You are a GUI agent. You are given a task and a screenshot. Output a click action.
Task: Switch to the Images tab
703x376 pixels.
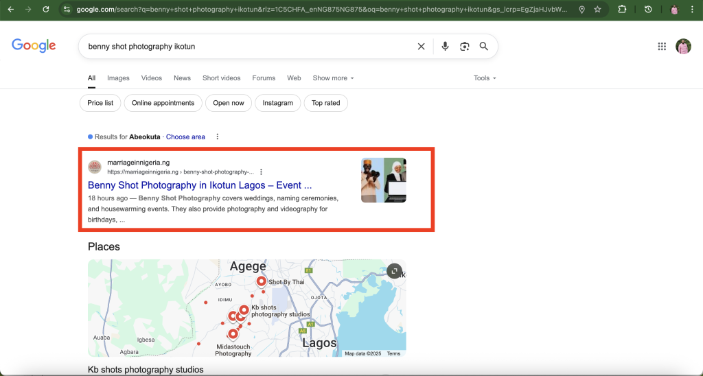point(118,78)
